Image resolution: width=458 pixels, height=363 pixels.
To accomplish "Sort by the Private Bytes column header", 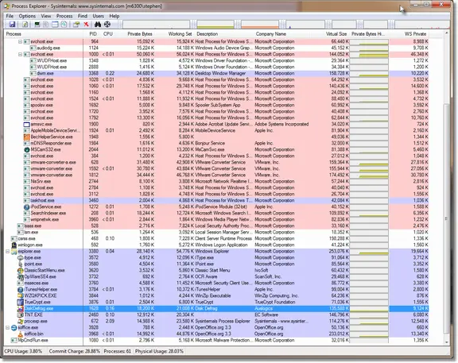I will pos(140,34).
